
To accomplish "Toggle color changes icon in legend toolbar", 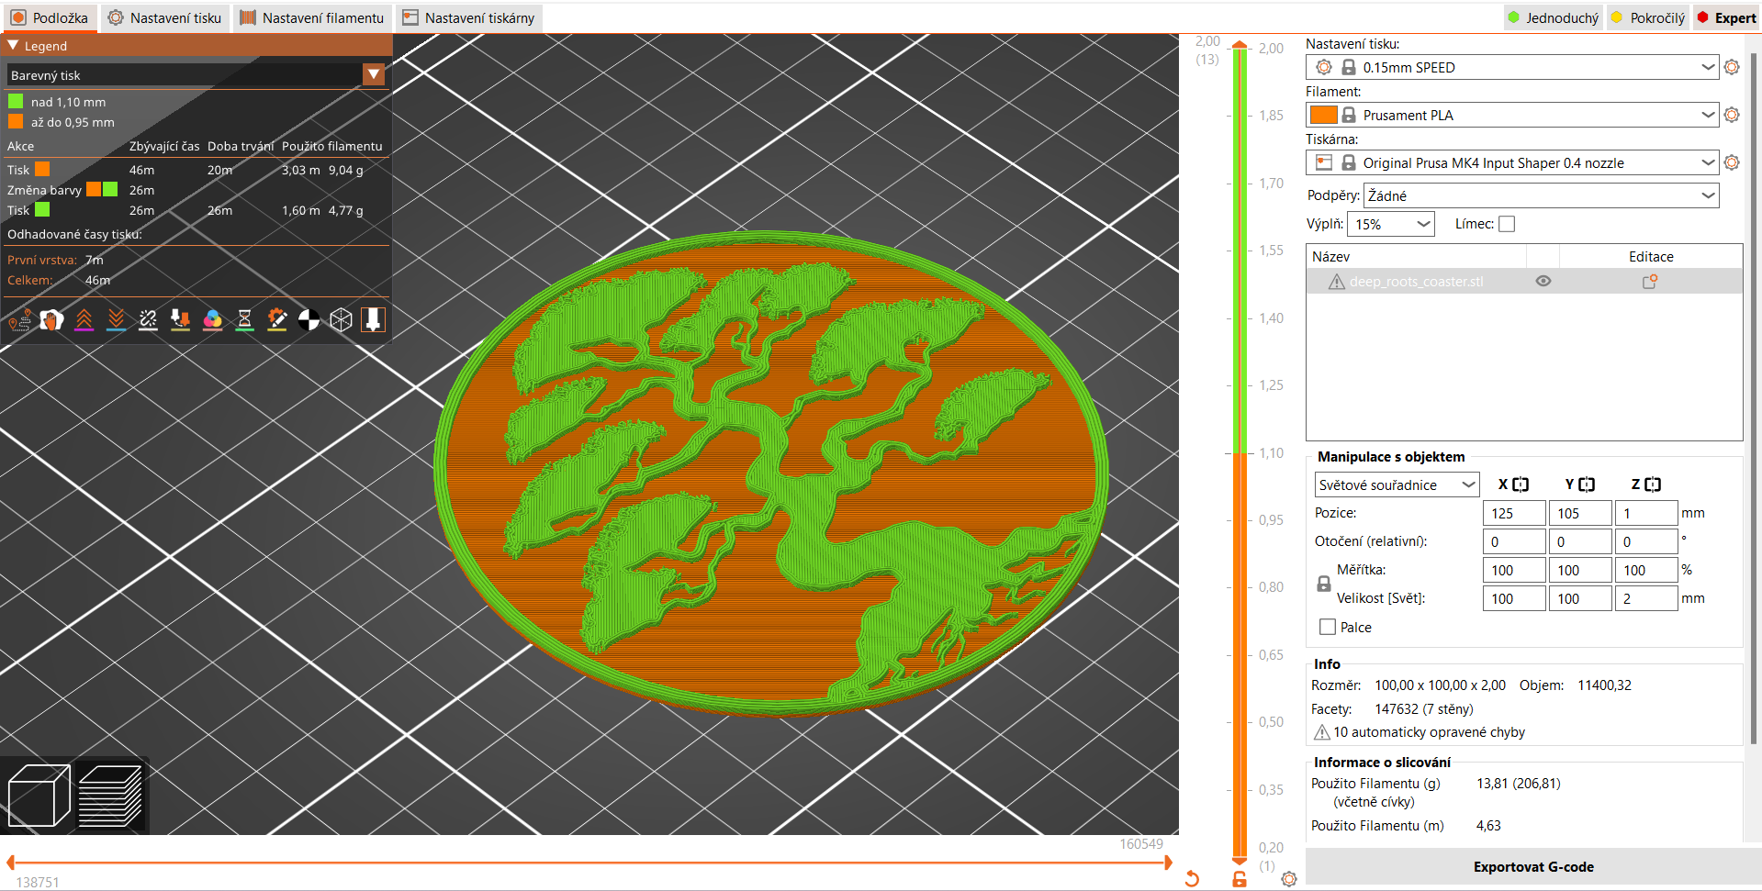I will (212, 319).
